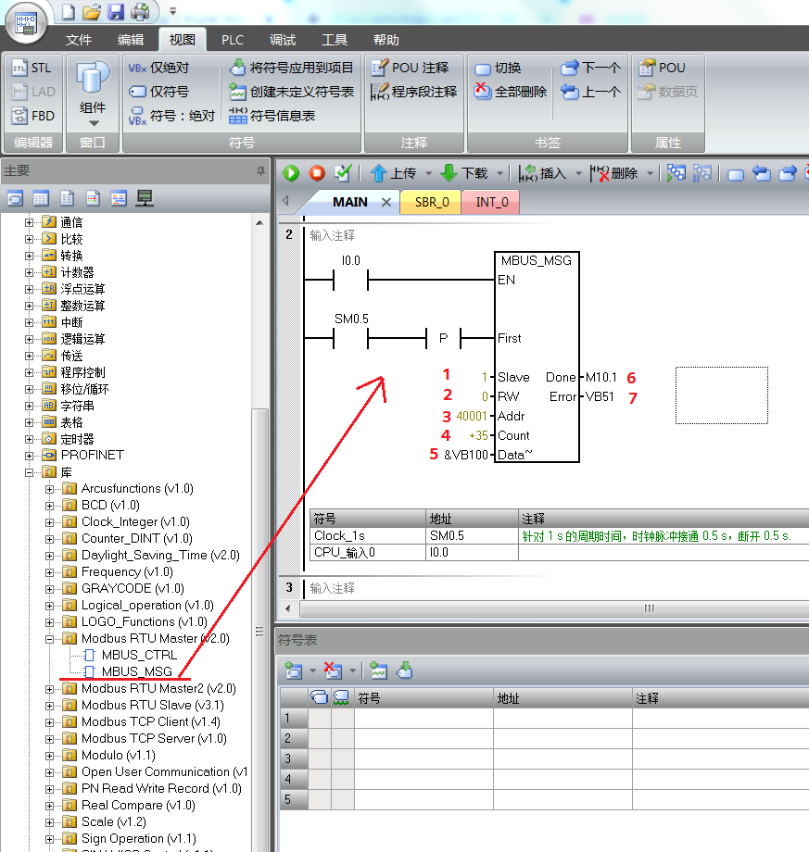Click the Upload (上传) arrow icon
Screen dimensions: 809x852
[378, 173]
